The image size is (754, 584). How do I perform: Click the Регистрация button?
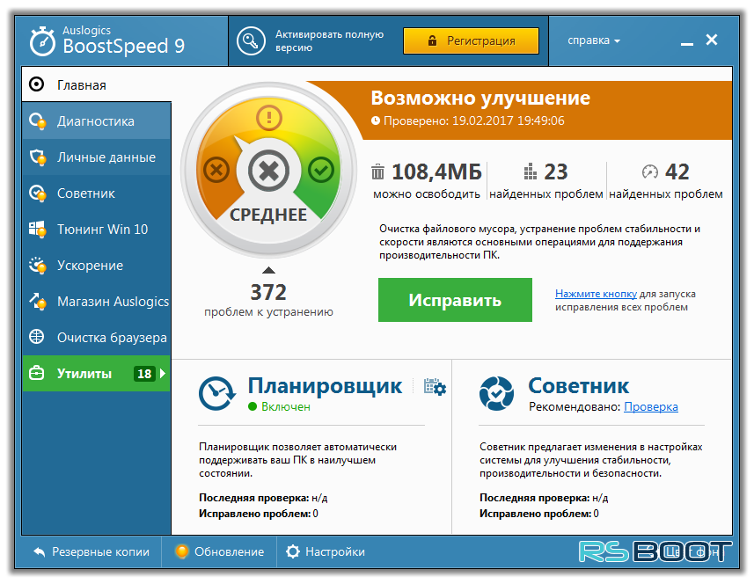point(471,40)
